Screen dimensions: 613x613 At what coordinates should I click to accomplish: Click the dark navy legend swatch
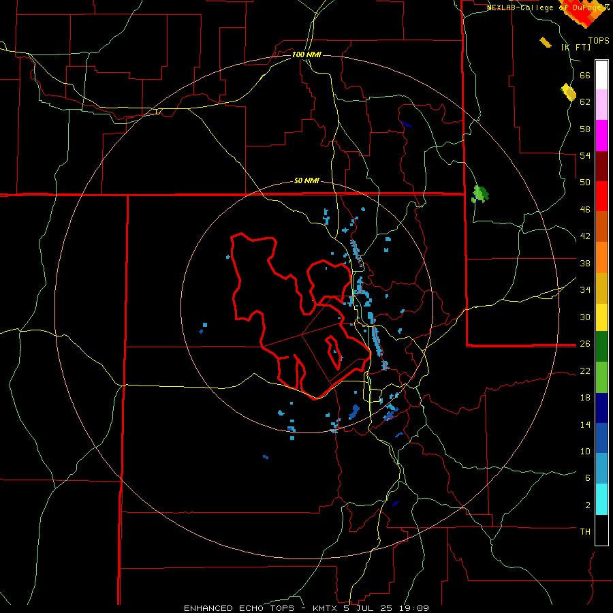click(601, 408)
